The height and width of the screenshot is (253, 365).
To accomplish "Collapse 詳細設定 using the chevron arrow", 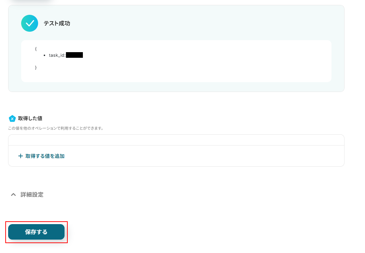I will coord(13,195).
